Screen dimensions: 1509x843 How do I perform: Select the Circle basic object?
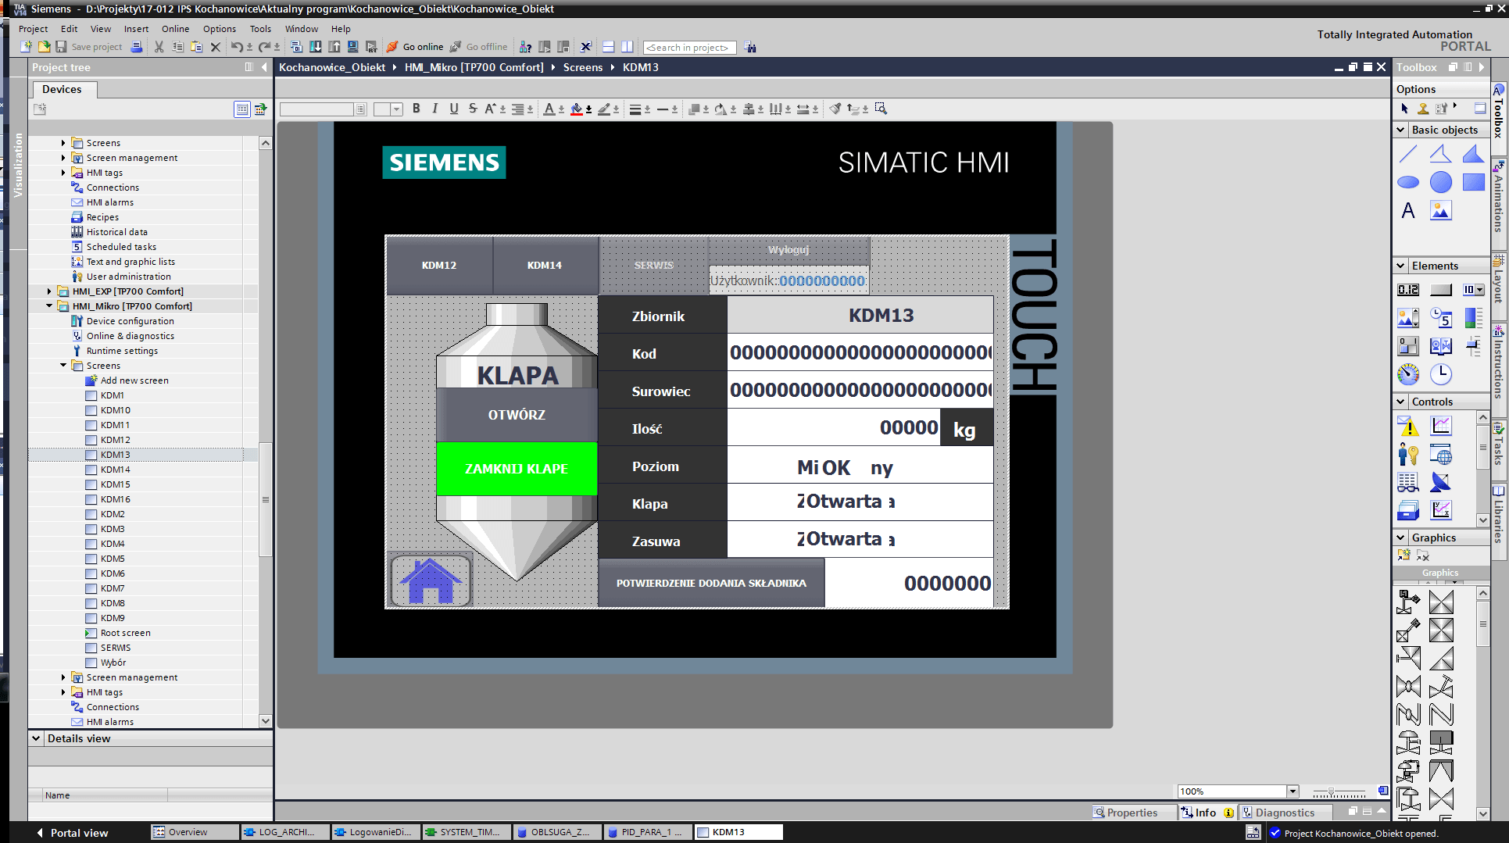coord(1440,182)
